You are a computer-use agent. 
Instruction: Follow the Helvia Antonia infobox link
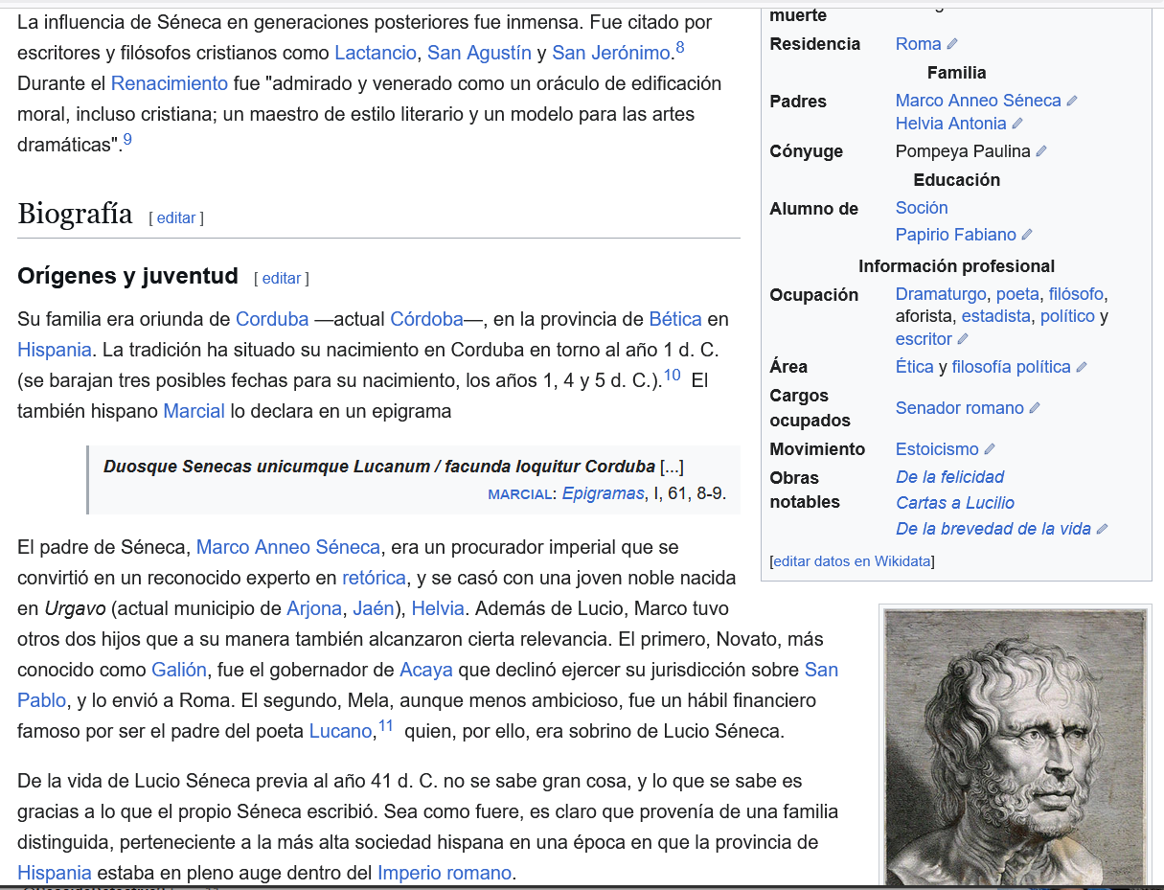click(x=951, y=124)
